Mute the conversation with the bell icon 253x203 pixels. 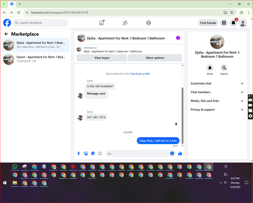[210, 68]
